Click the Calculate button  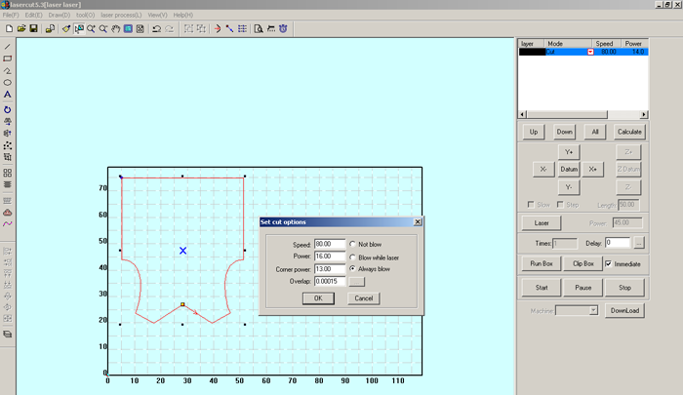[x=629, y=132]
